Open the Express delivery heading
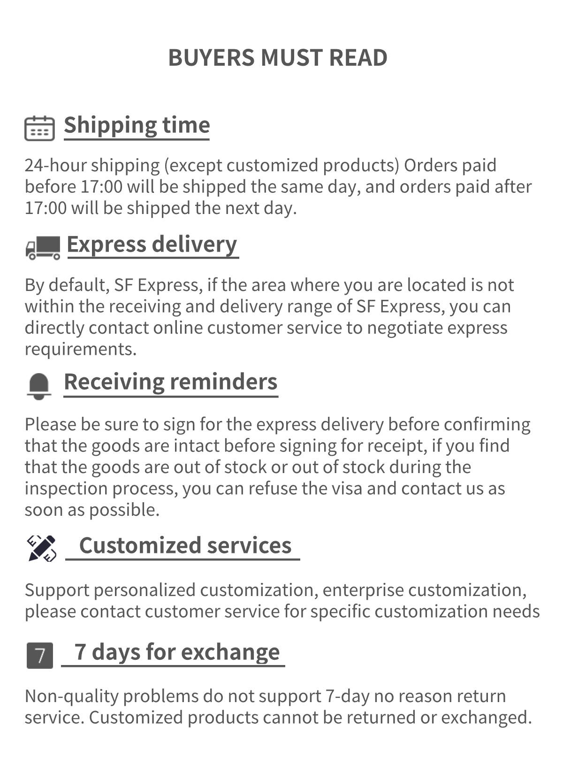Screen dimensions: 563x757 [152, 245]
